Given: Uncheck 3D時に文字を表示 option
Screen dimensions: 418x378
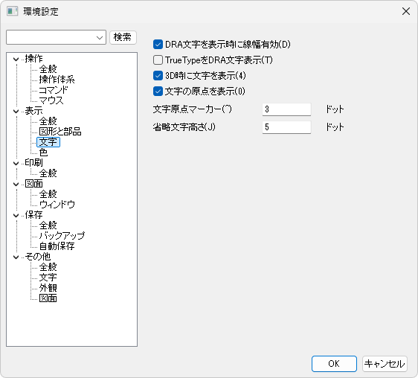Looking at the screenshot, I should point(158,76).
